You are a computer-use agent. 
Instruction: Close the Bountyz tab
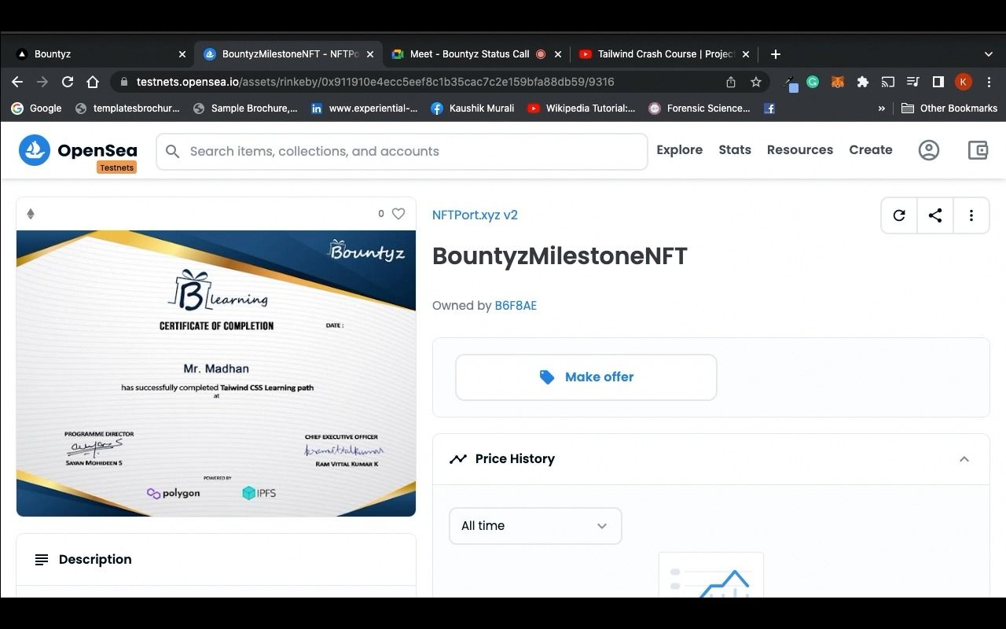tap(182, 54)
